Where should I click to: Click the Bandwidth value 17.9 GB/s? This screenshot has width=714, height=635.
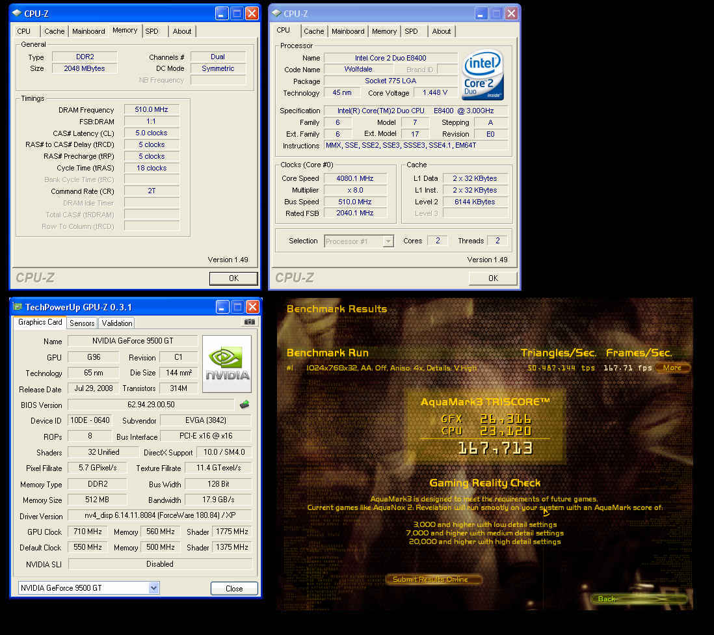click(x=218, y=500)
